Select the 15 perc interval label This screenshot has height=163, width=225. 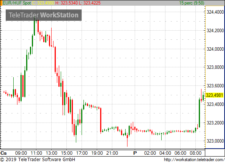click(x=192, y=3)
